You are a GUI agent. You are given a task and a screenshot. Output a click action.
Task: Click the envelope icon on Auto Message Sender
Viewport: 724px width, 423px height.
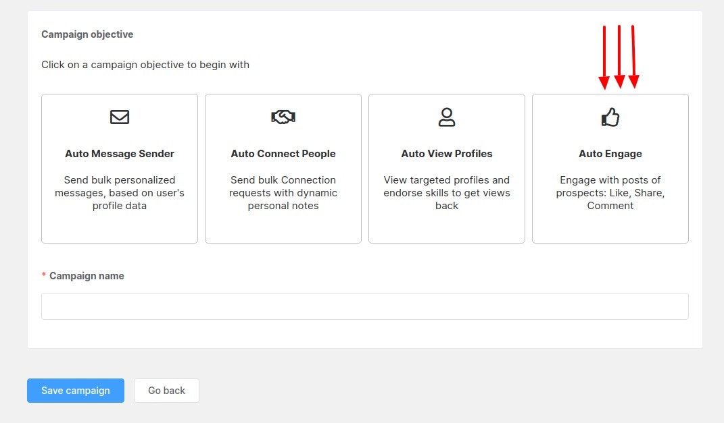pyautogui.click(x=119, y=117)
